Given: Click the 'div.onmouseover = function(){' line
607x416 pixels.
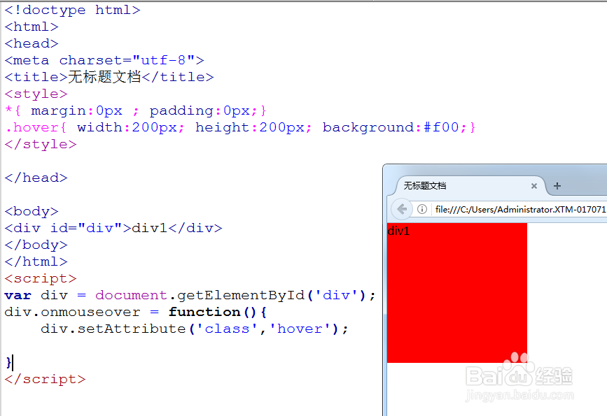Looking at the screenshot, I should tap(136, 312).
